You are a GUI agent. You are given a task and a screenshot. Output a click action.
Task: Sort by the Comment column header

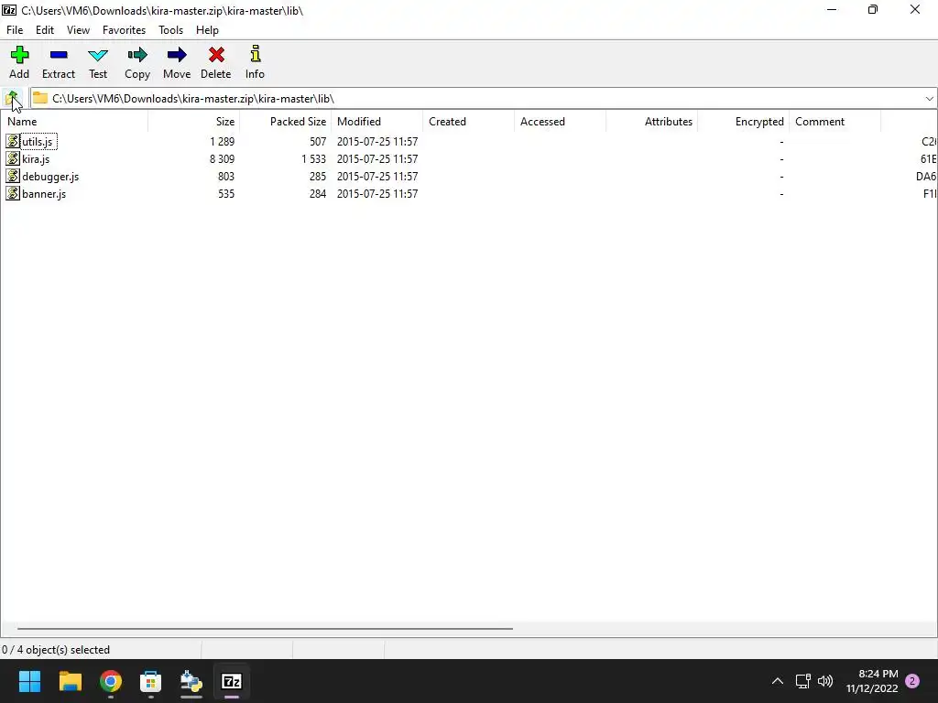834,122
